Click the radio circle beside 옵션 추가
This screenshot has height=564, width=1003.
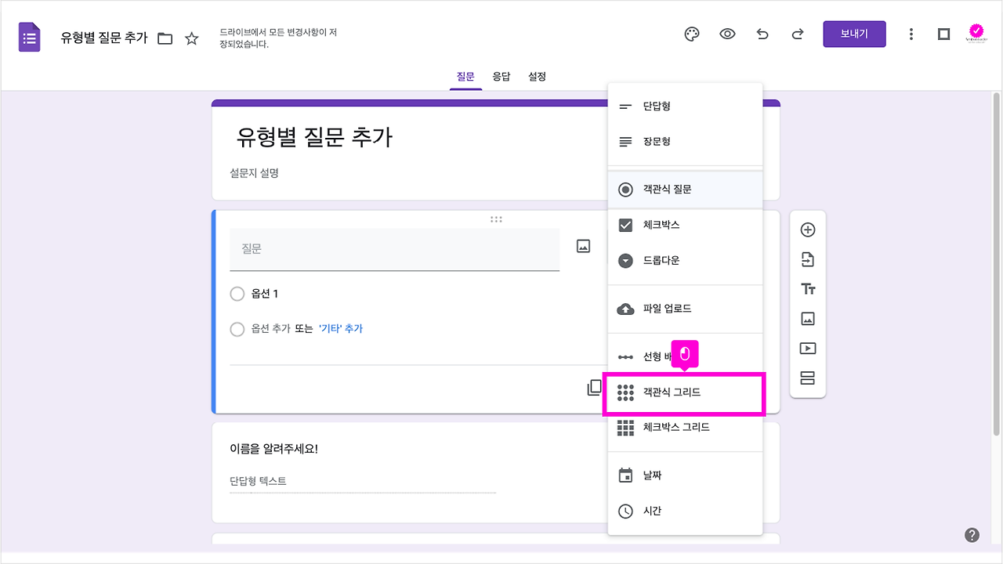(237, 329)
